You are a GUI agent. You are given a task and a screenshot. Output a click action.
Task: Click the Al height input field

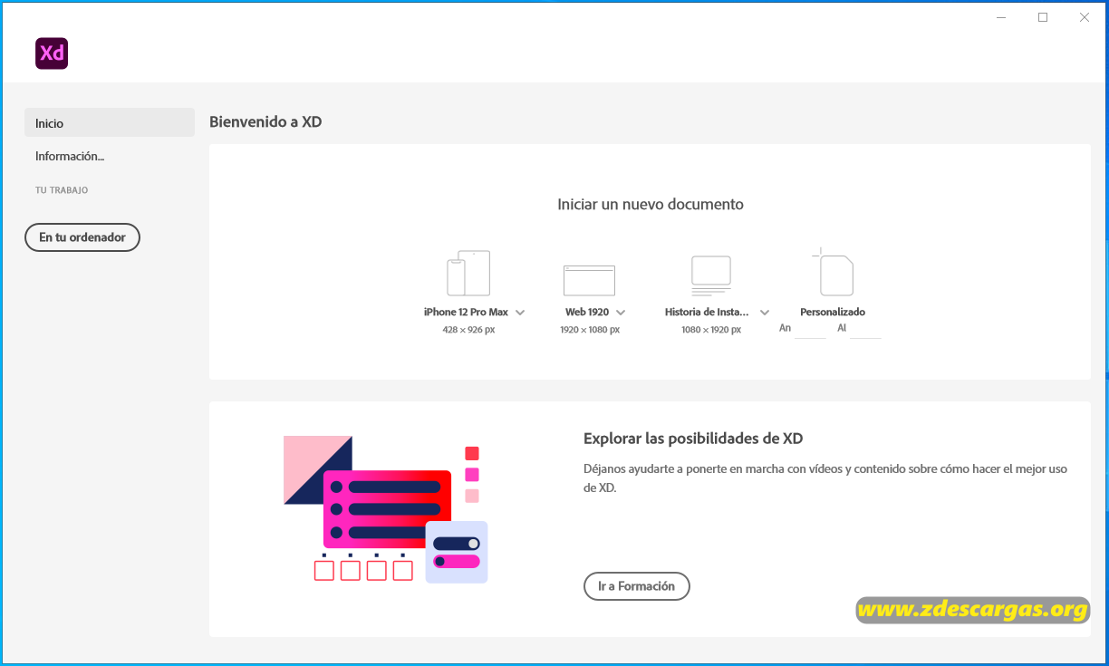pos(865,329)
